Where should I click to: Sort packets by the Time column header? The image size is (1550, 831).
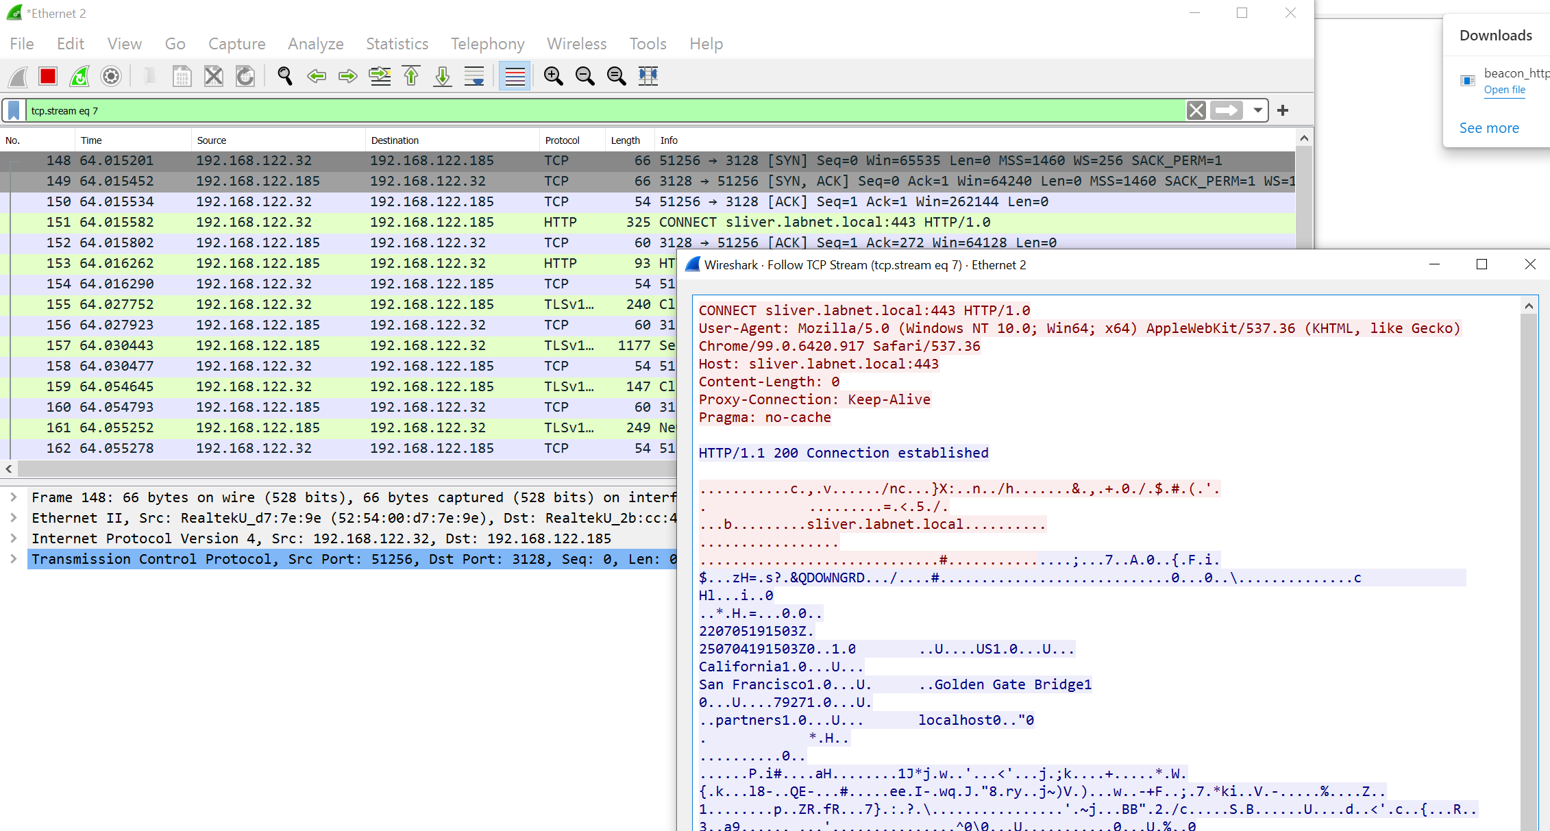pyautogui.click(x=133, y=140)
